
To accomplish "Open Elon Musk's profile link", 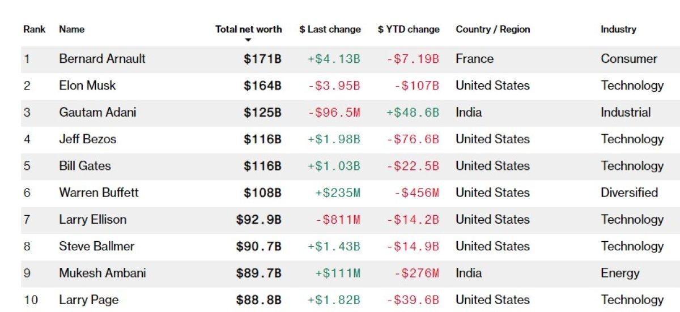I will coord(87,86).
